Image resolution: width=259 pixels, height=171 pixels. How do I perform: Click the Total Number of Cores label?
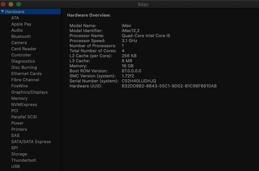coord(93,51)
